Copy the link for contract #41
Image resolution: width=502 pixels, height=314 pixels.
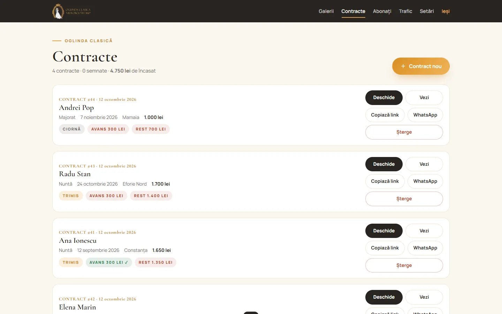[385, 248]
